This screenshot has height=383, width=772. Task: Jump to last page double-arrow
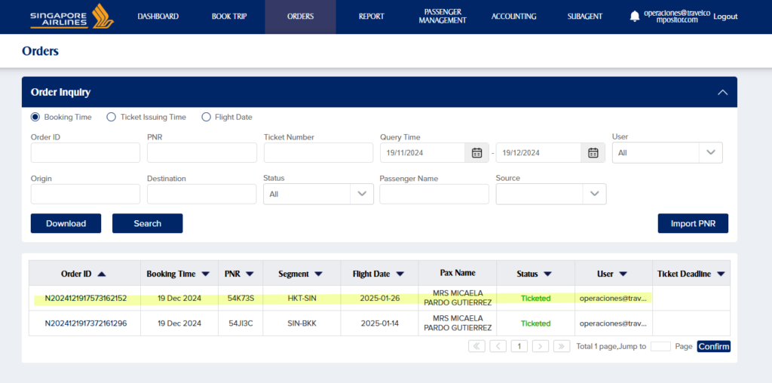tap(561, 346)
